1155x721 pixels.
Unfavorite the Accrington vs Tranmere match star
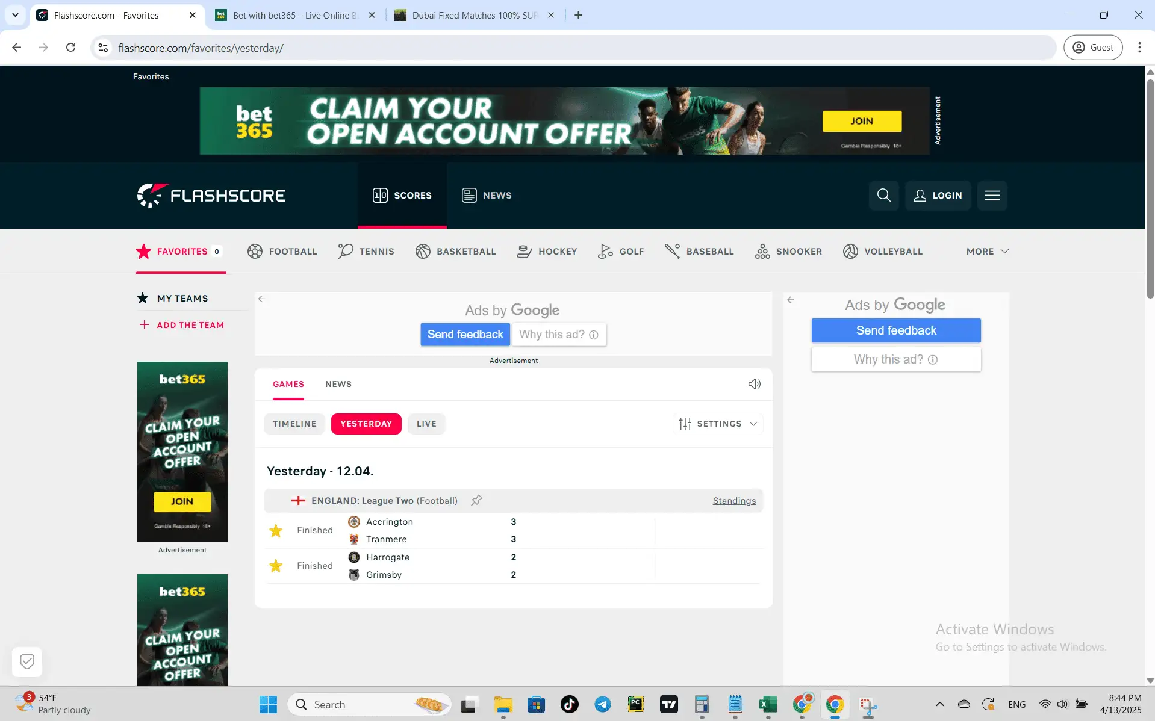coord(276,530)
